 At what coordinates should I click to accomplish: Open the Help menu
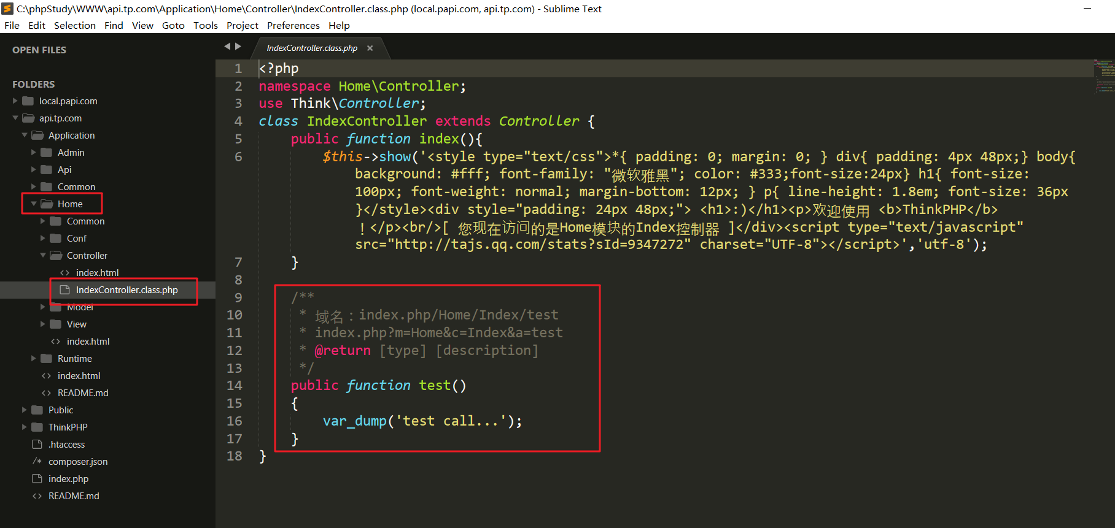coord(339,25)
